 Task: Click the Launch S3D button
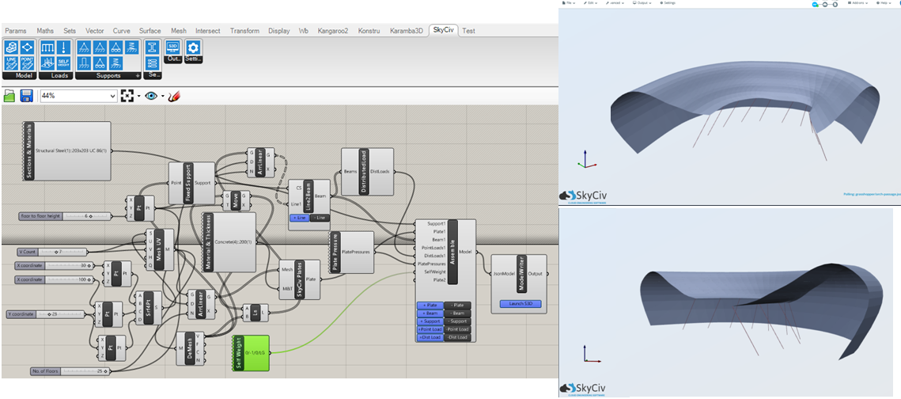[520, 304]
